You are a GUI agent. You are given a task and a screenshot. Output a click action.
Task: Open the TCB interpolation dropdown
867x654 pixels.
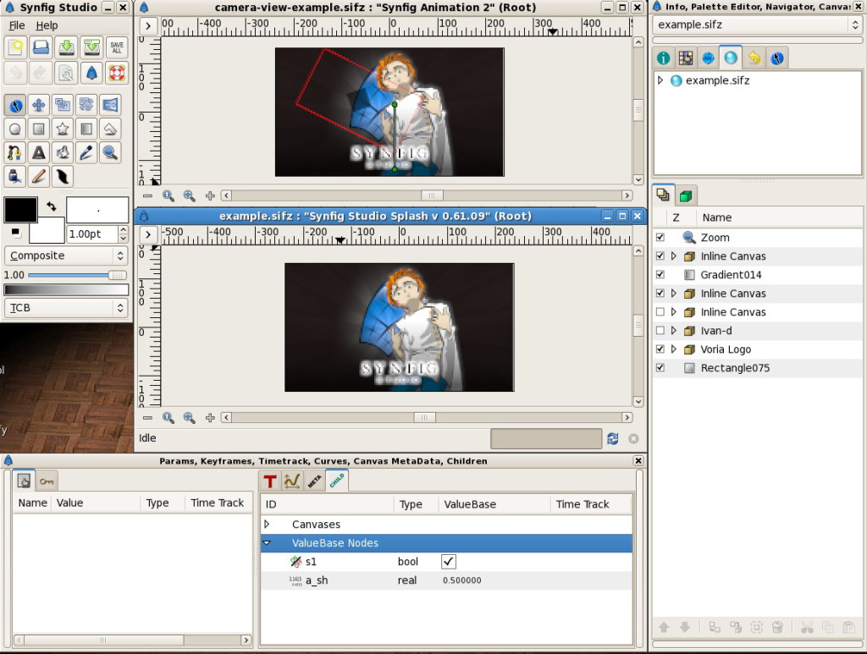click(66, 308)
